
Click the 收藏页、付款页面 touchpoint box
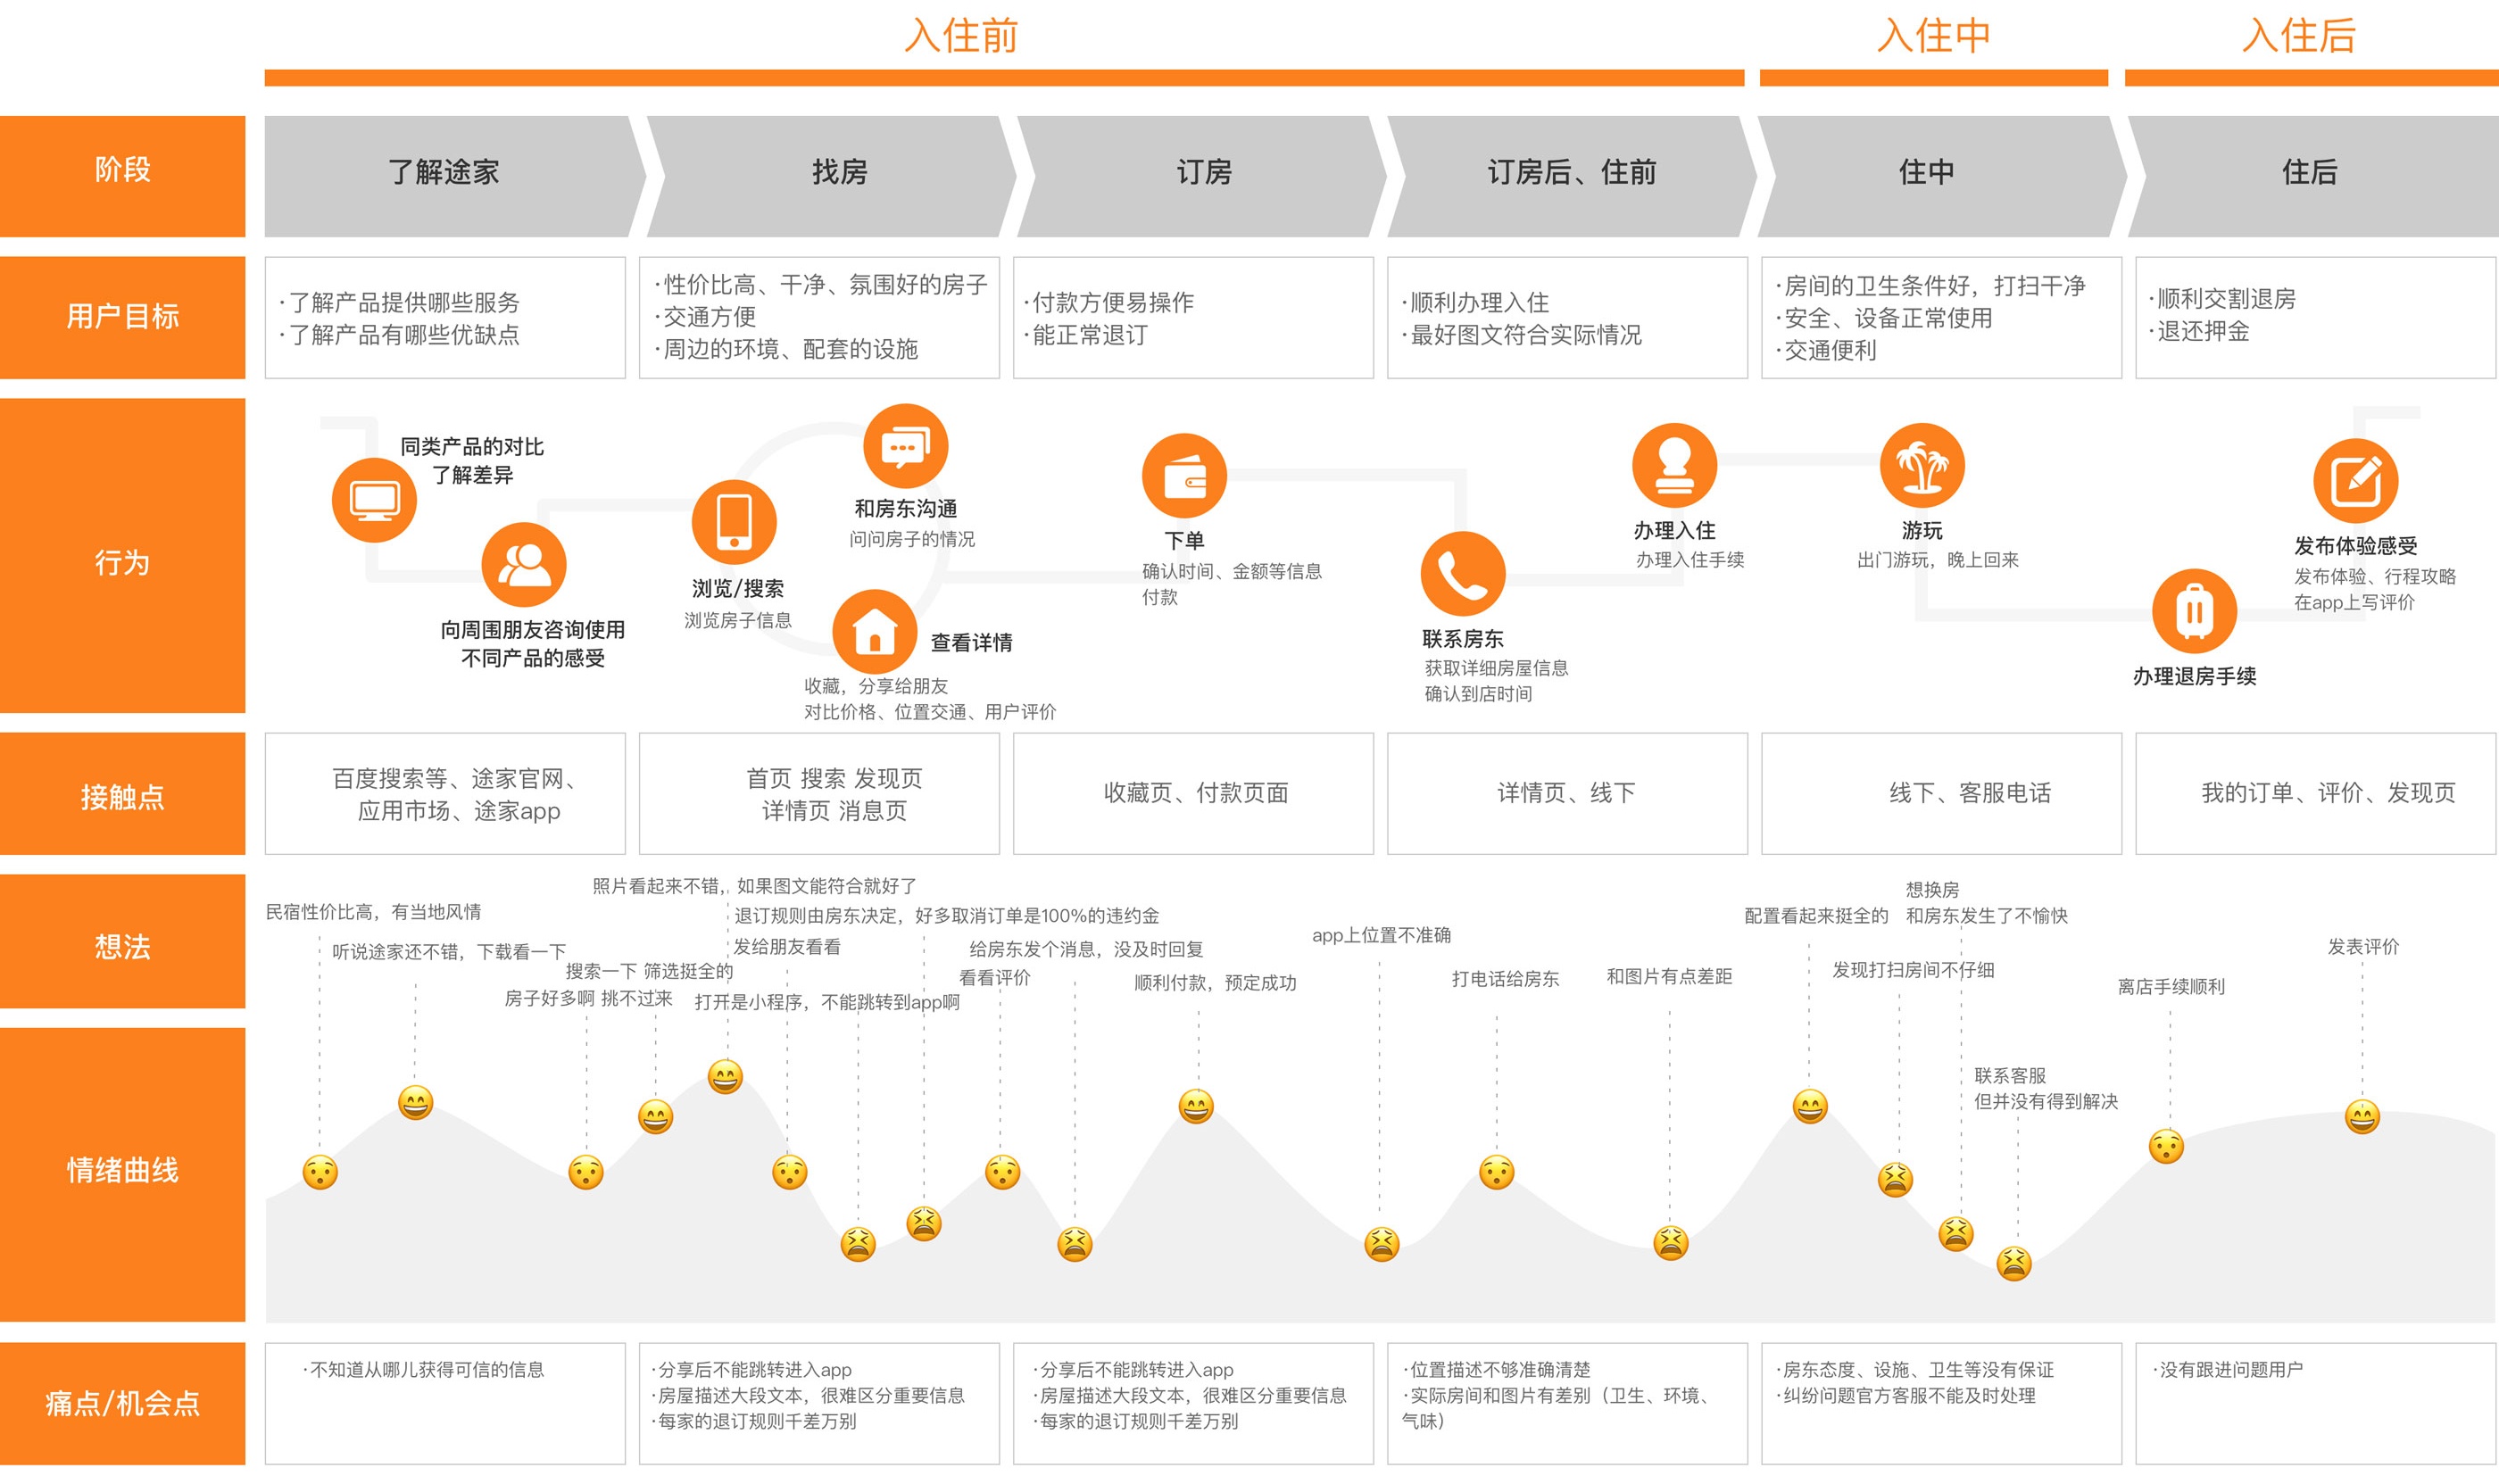click(x=1194, y=794)
